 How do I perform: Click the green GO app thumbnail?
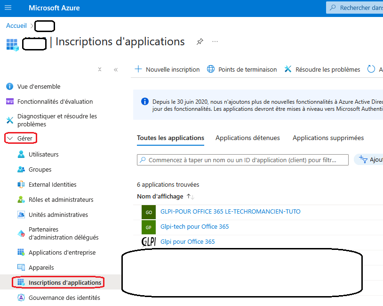tap(149, 212)
